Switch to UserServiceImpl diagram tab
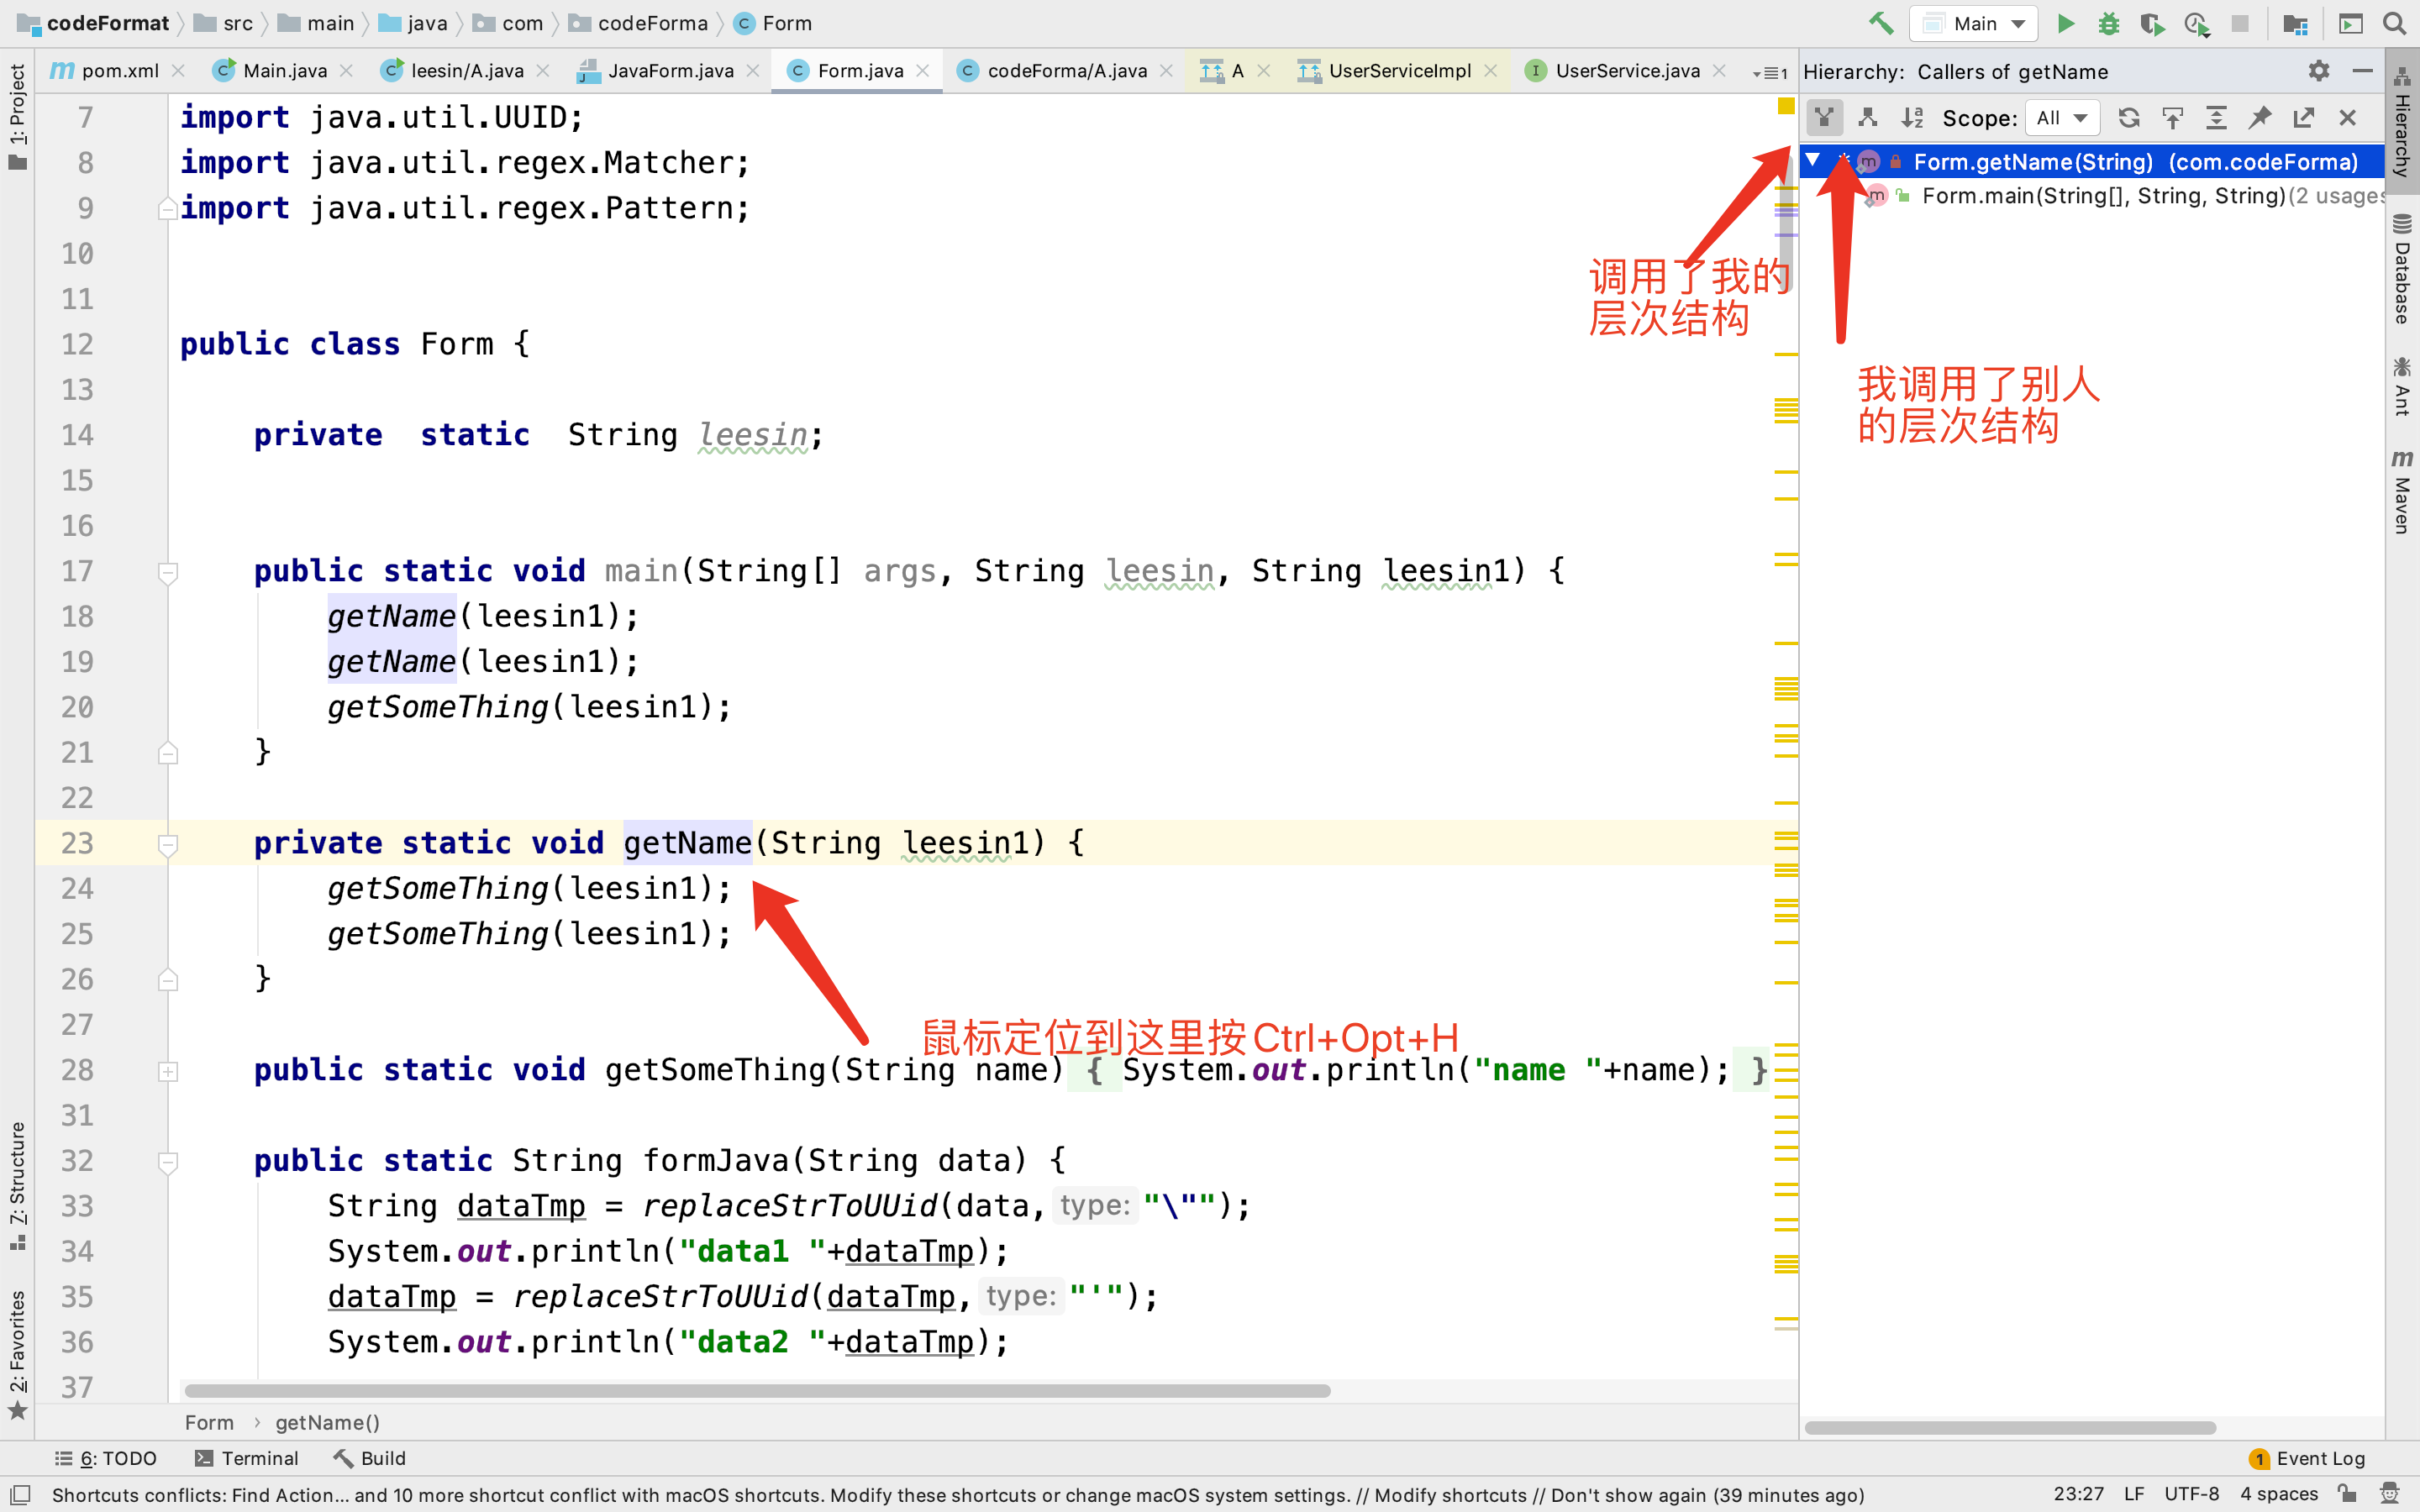The image size is (2420, 1512). tap(1399, 71)
